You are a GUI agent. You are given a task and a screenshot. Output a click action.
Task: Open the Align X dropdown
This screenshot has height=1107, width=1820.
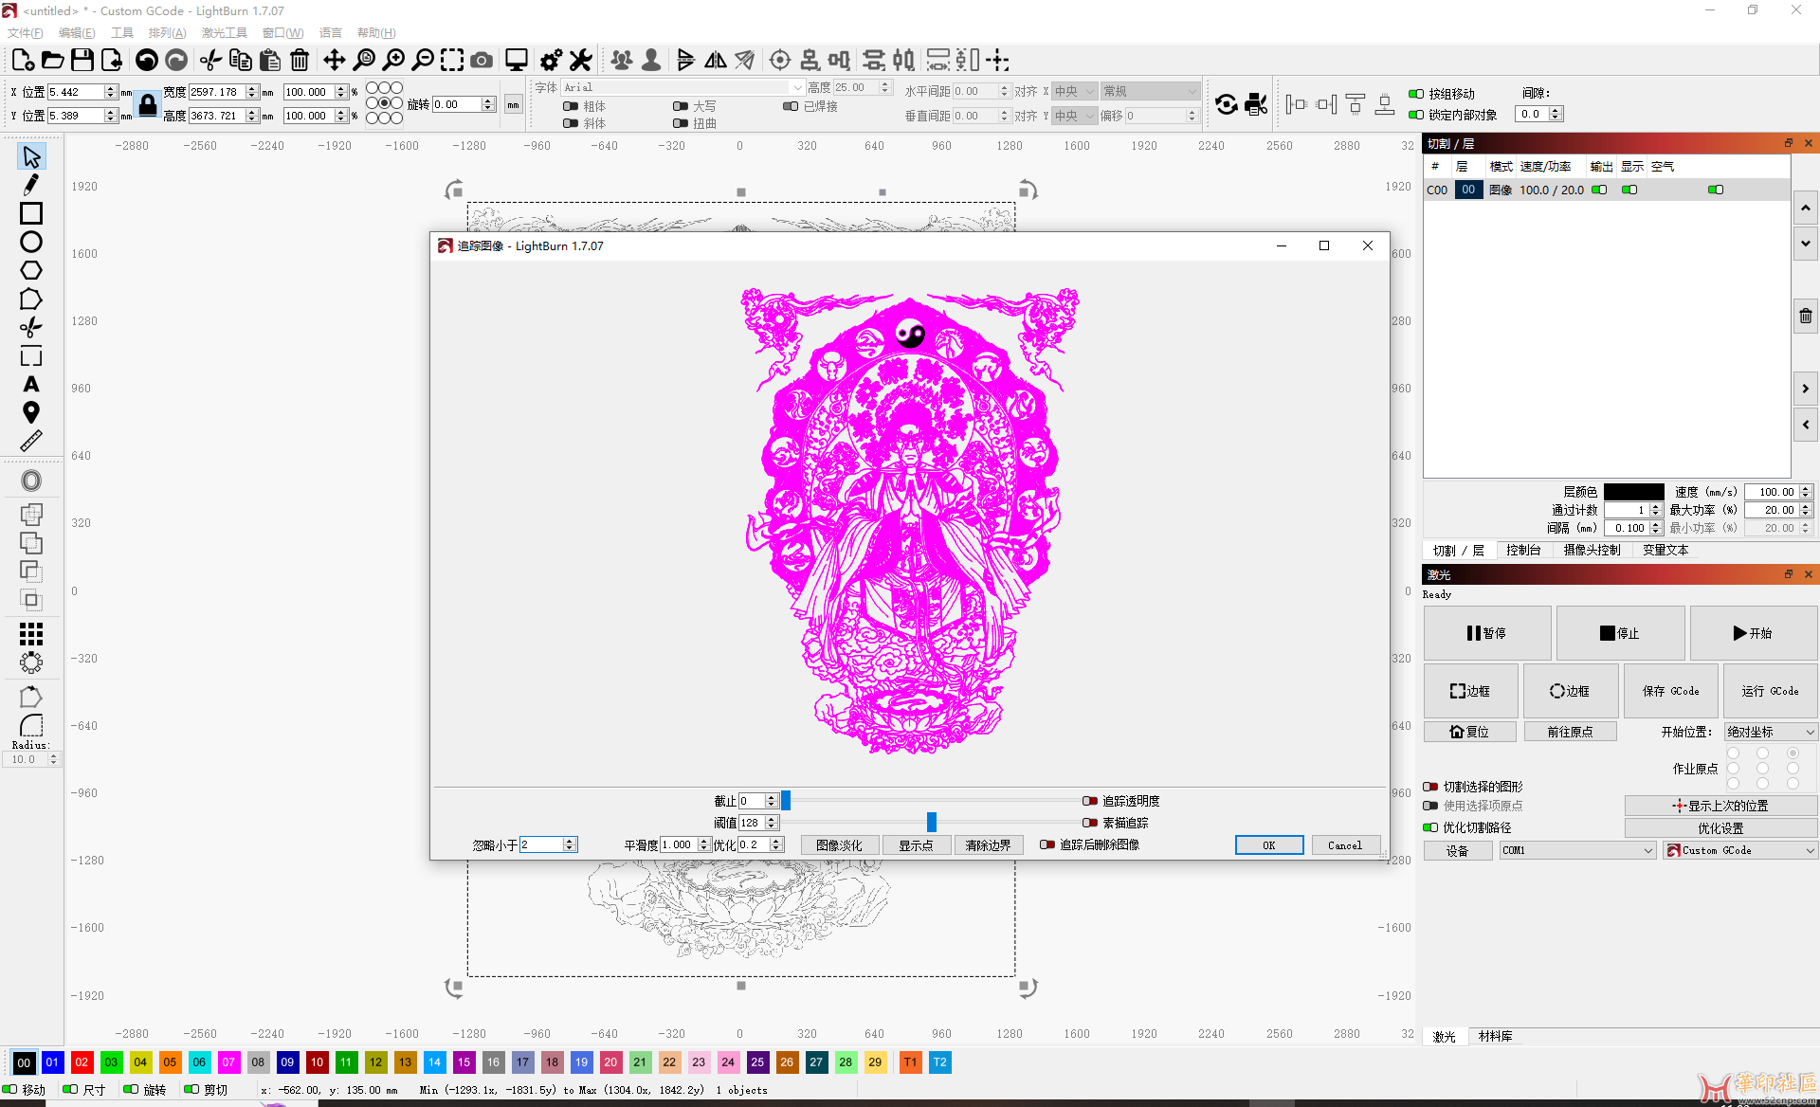[x=1075, y=91]
